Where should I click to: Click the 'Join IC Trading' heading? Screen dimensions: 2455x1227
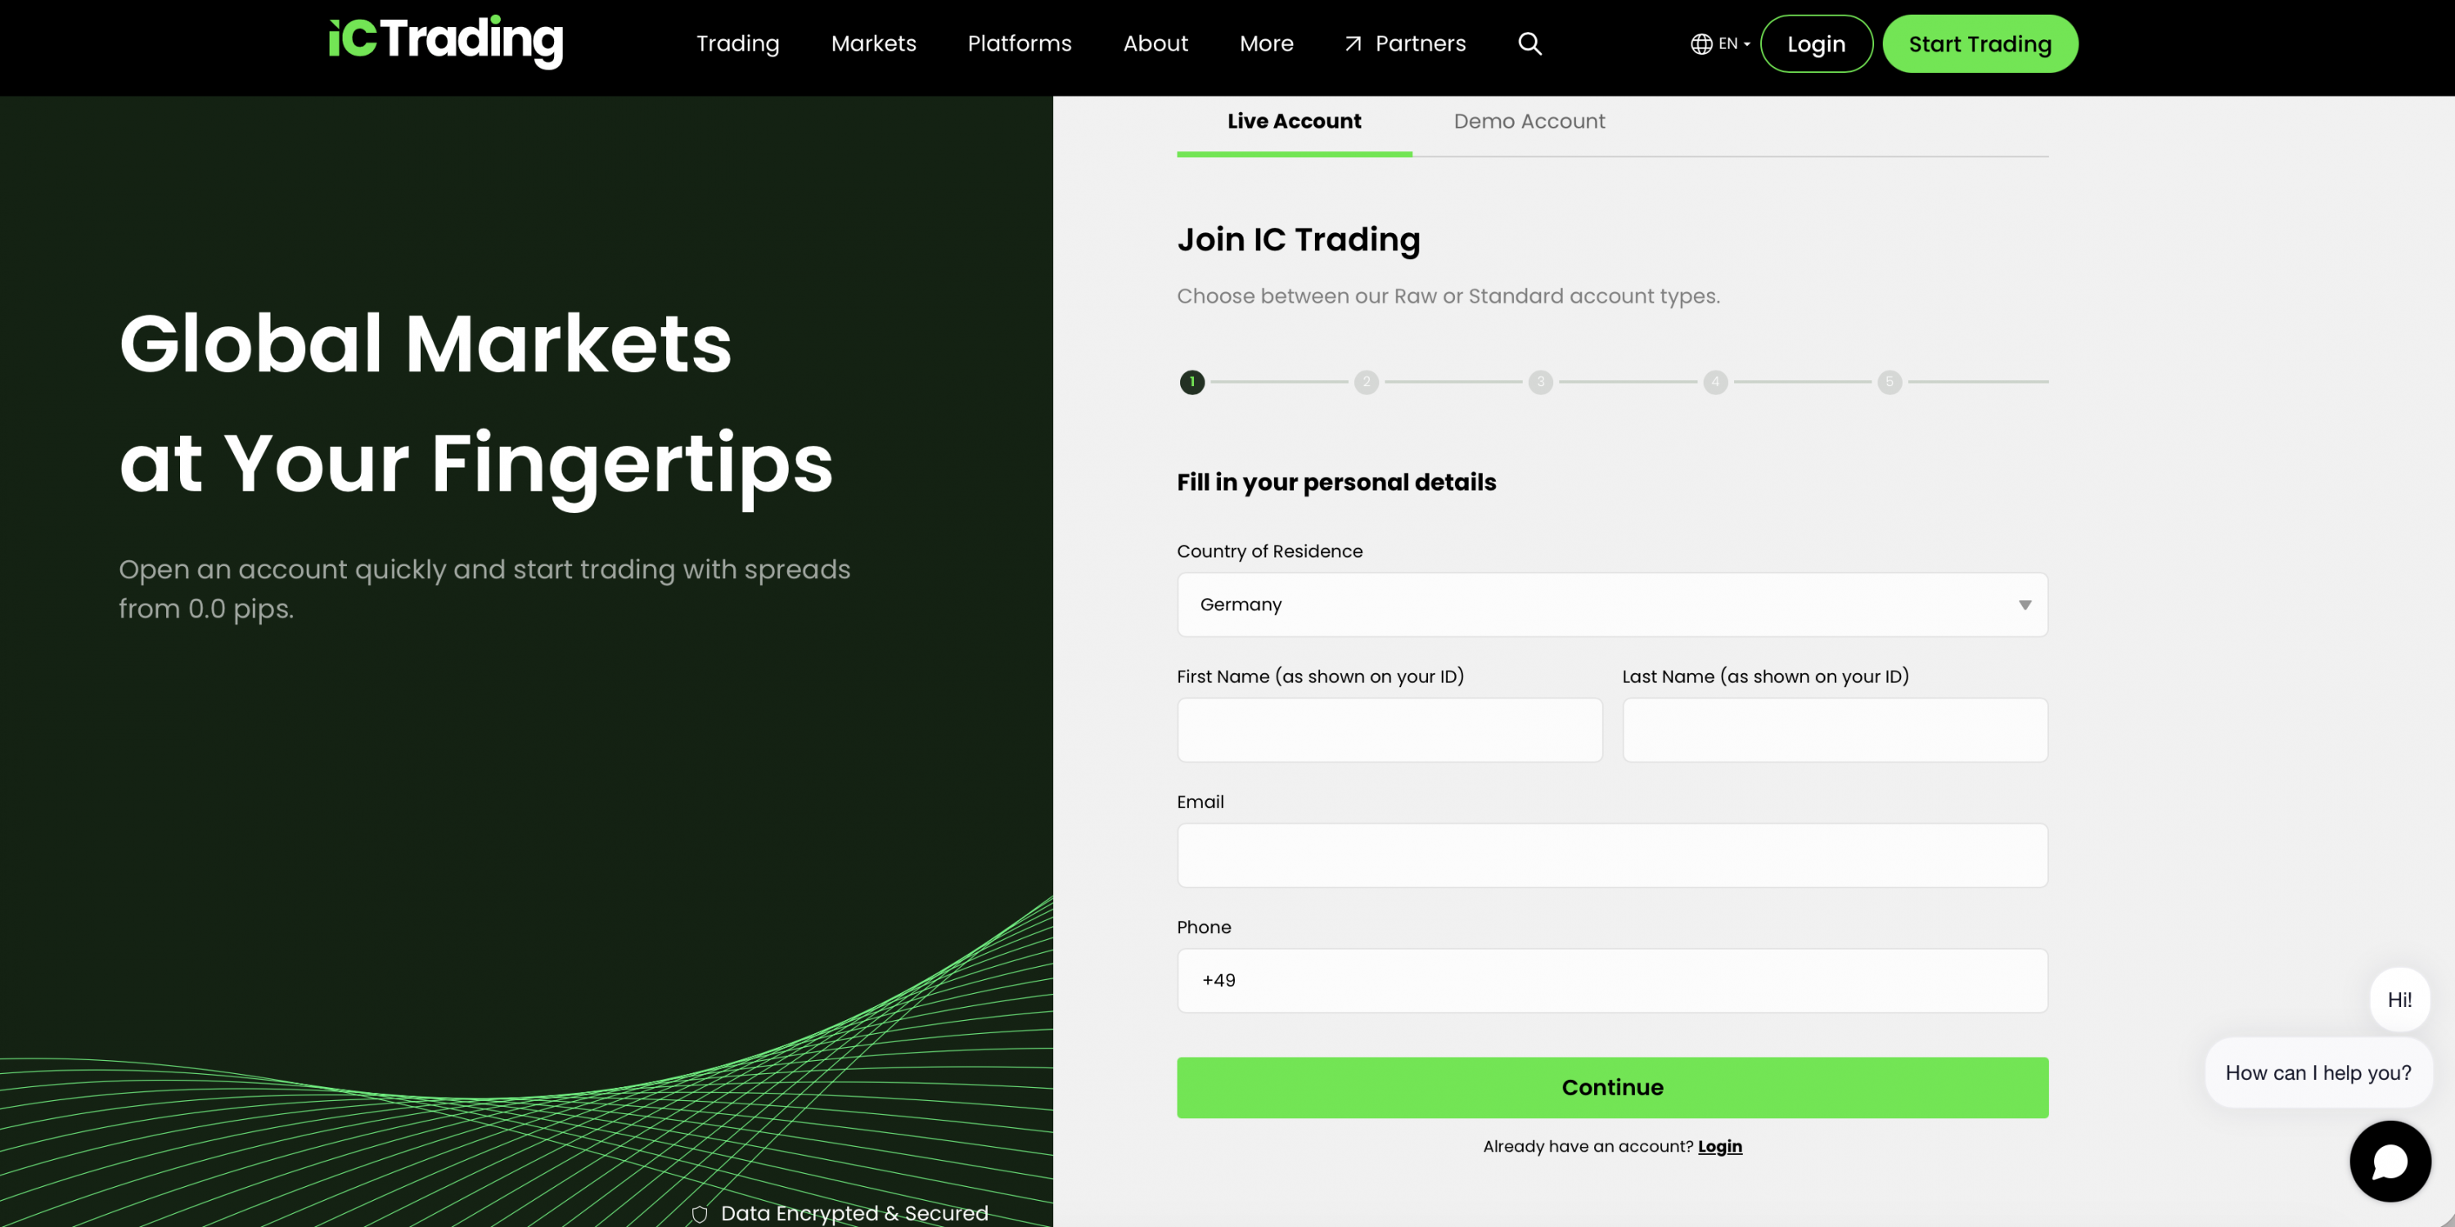tap(1298, 240)
